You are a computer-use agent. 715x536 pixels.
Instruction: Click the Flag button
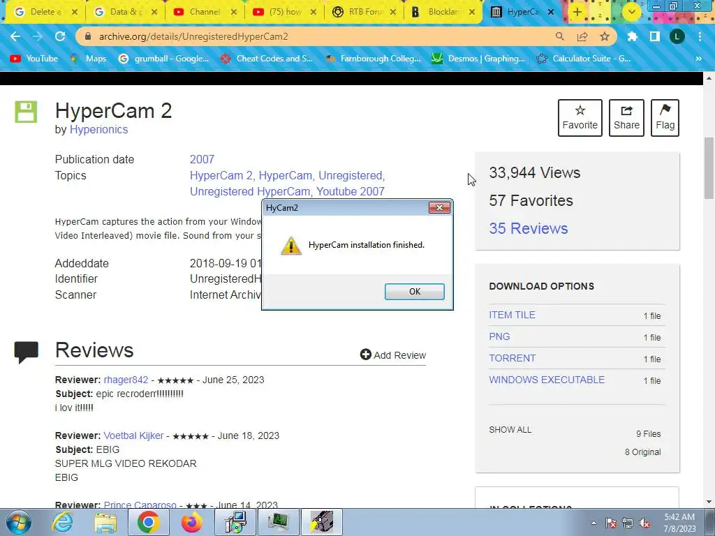point(665,117)
